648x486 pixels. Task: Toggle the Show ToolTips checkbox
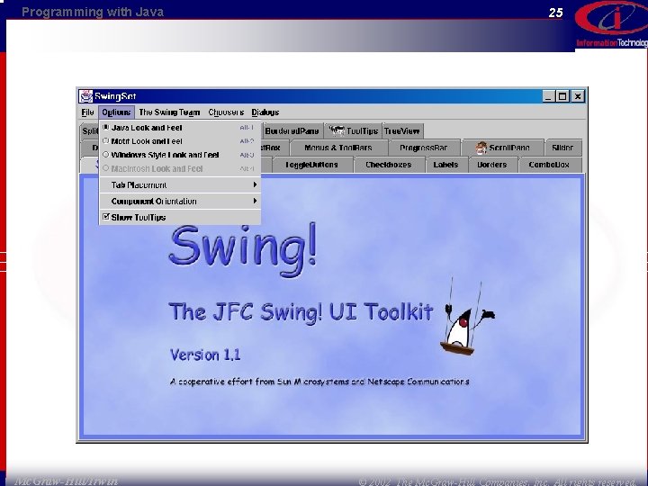[180, 218]
